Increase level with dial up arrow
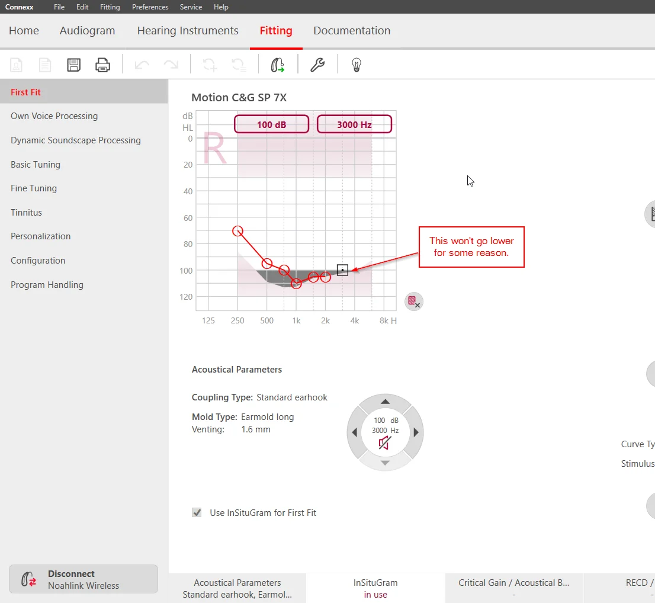Image resolution: width=655 pixels, height=603 pixels. pyautogui.click(x=385, y=402)
